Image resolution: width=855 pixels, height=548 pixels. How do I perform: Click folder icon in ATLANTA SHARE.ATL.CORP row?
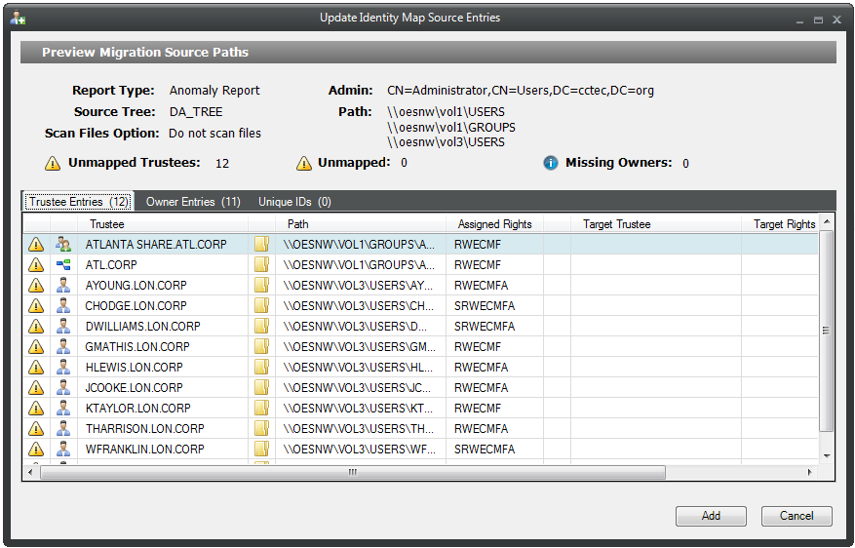point(261,245)
